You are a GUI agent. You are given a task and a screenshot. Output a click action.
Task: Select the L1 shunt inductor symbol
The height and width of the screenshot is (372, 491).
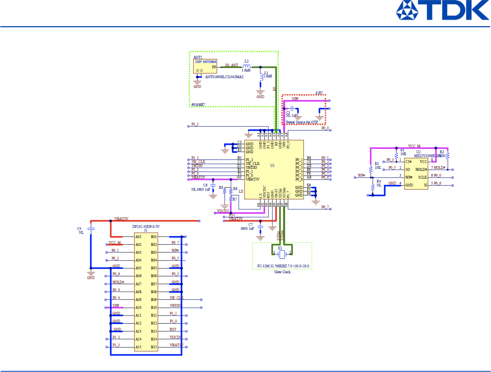(261, 77)
